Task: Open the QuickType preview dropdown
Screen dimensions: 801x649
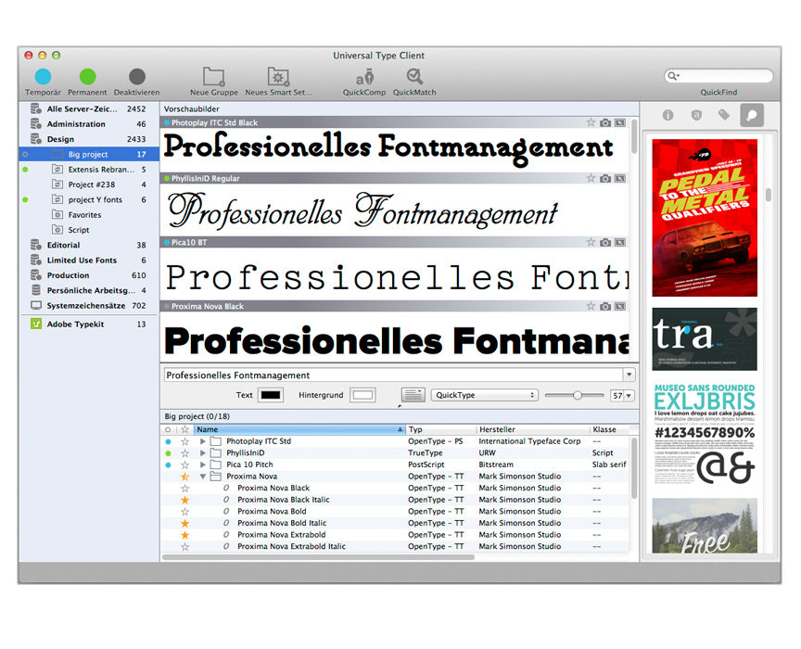Action: [485, 395]
